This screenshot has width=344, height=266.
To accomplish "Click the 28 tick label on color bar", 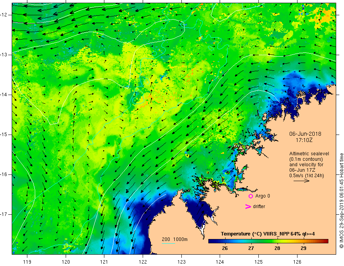I will (x=277, y=248).
